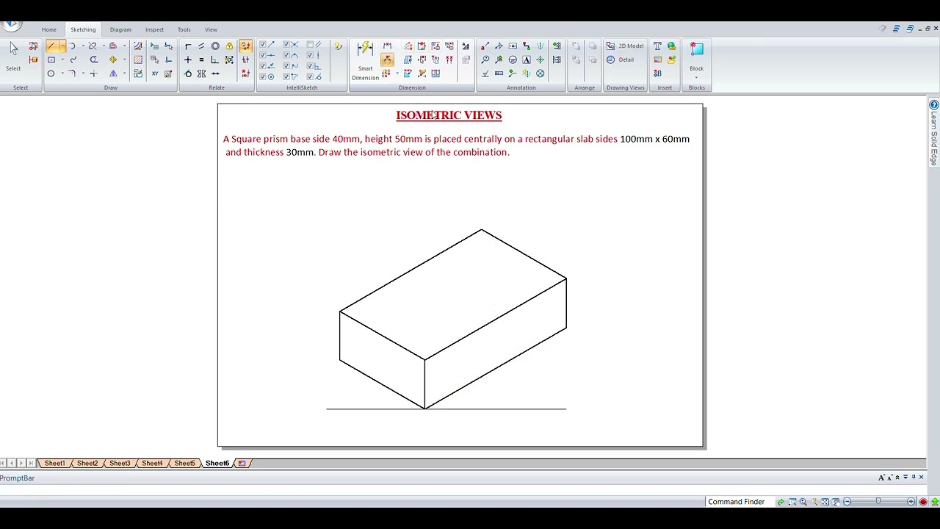Expand the Arc tool dropdown

pyautogui.click(x=82, y=46)
